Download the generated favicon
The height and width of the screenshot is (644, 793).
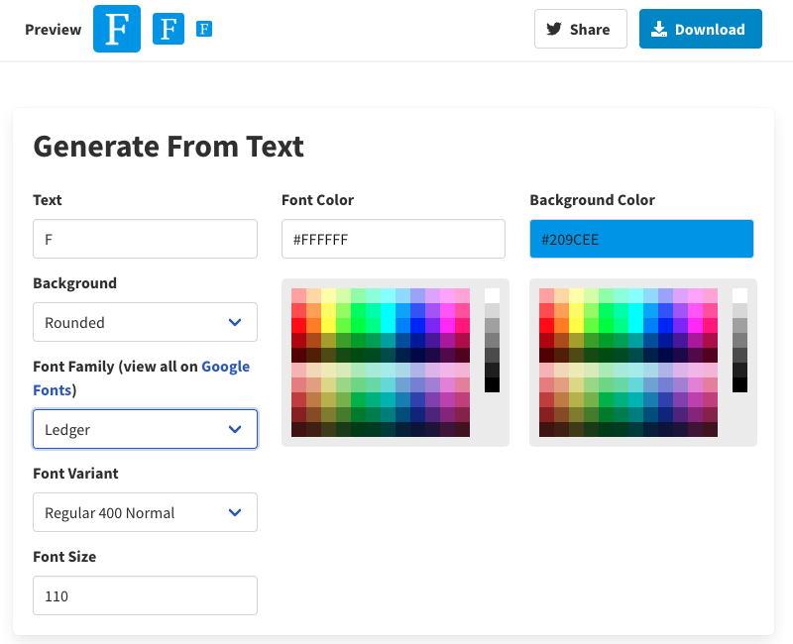coord(700,29)
